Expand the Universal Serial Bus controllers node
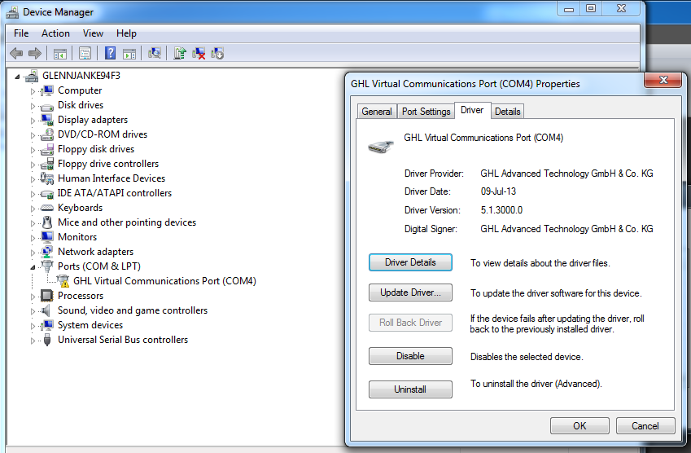The height and width of the screenshot is (453, 691). pyautogui.click(x=33, y=341)
